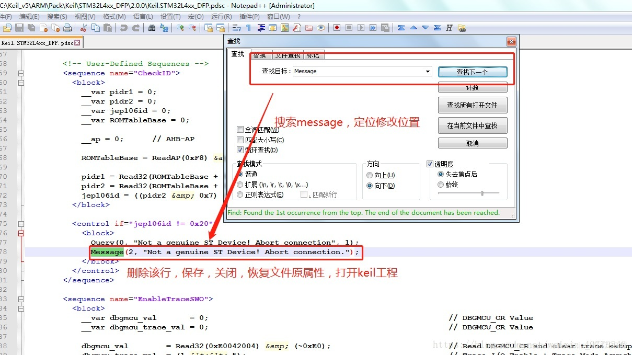
Task: Click the Paste toolbar icon
Action: click(108, 27)
